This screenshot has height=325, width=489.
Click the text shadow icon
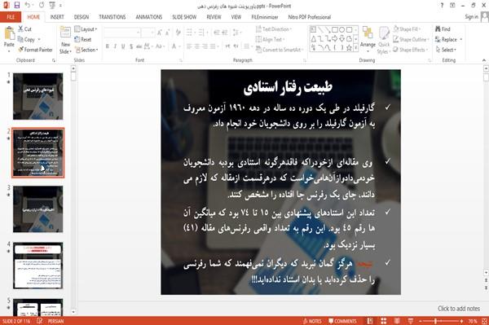pyautogui.click(x=131, y=46)
